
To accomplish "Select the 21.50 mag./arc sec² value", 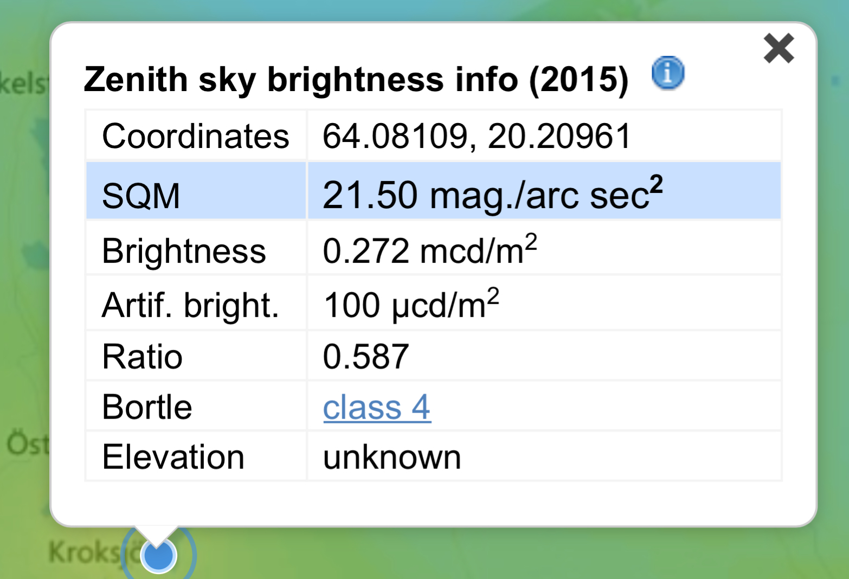I will click(x=492, y=194).
